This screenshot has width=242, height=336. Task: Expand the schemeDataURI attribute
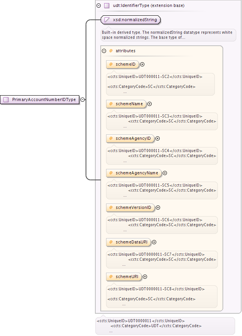coord(154,242)
